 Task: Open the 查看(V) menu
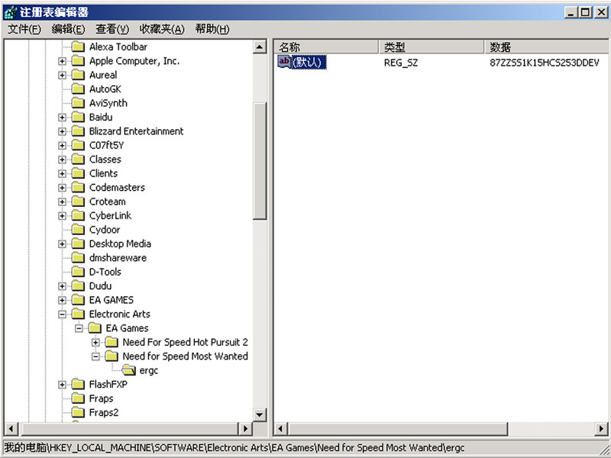pos(112,29)
